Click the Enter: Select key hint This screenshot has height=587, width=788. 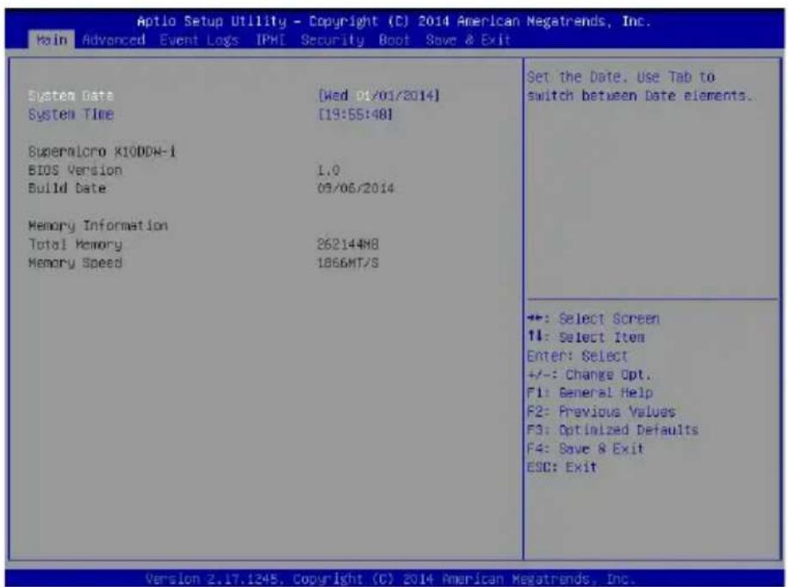pos(577,356)
